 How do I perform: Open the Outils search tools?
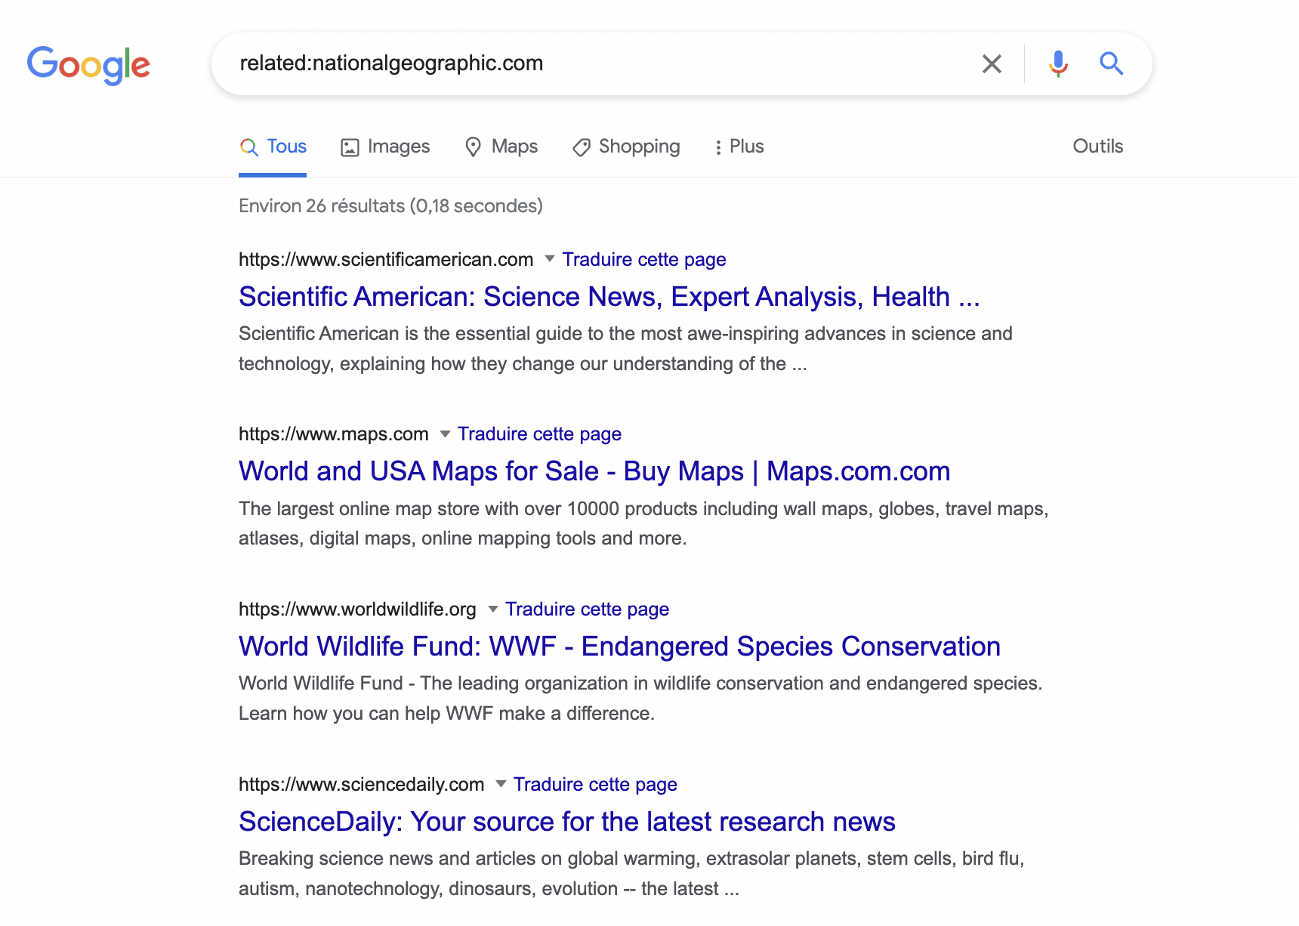pyautogui.click(x=1098, y=147)
